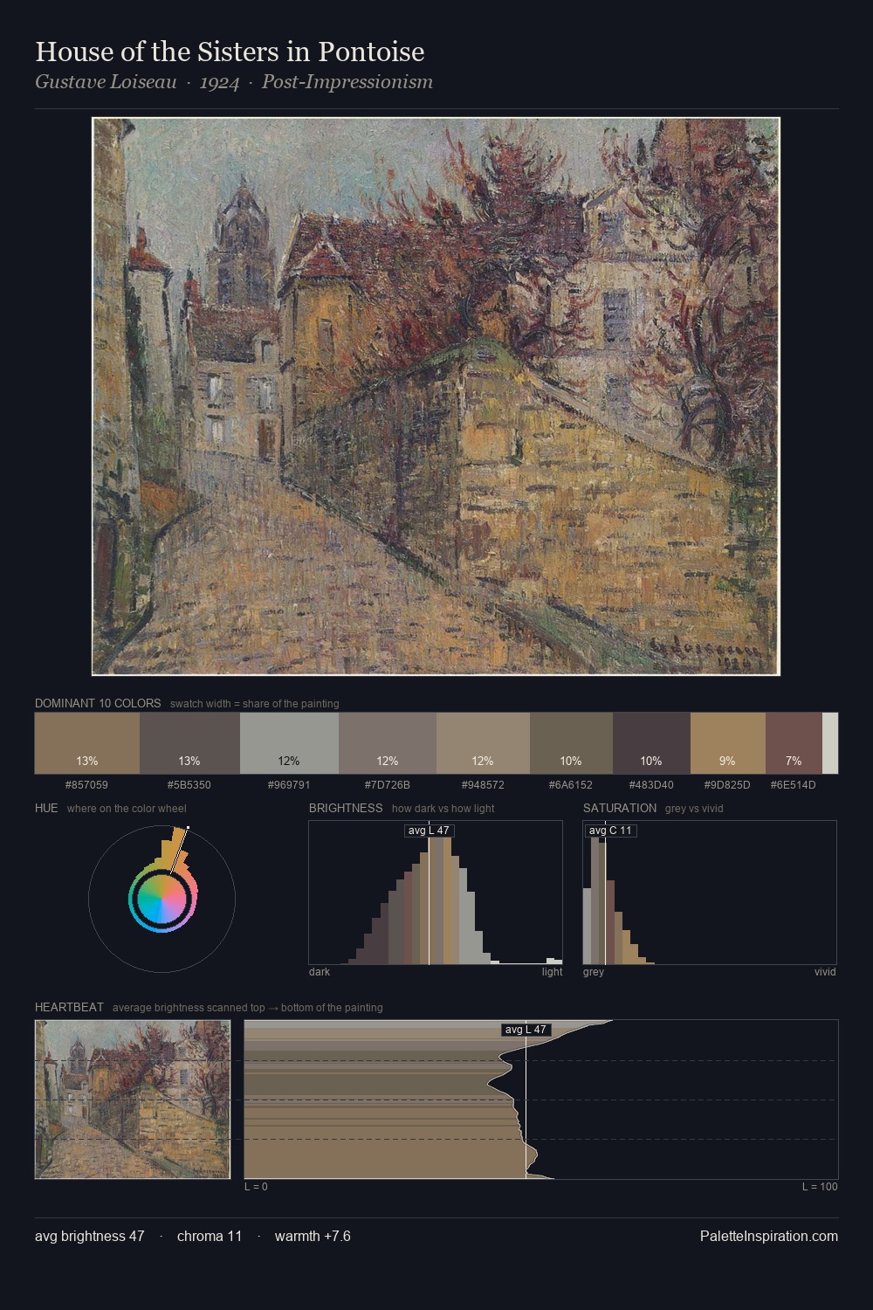The image size is (873, 1310).
Task: Open the PaletteInspiration.com link
Action: pyautogui.click(x=769, y=1236)
